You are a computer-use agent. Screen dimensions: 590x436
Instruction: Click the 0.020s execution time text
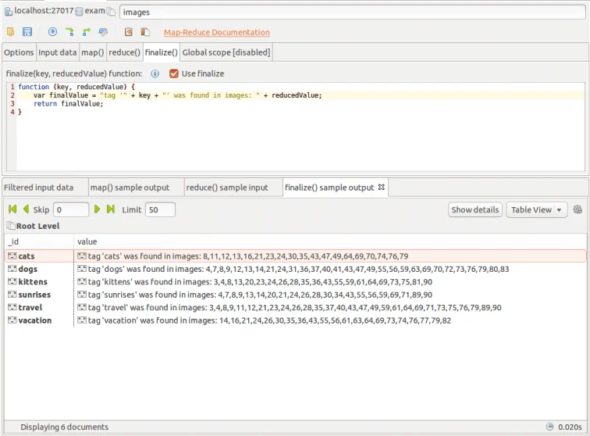tap(570, 427)
